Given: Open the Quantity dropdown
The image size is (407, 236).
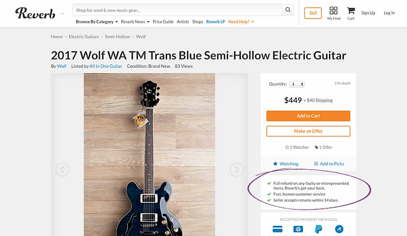Looking at the screenshot, I should pyautogui.click(x=297, y=84).
